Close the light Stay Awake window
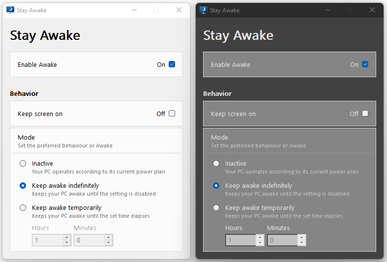This screenshot has height=262, width=387. (179, 10)
